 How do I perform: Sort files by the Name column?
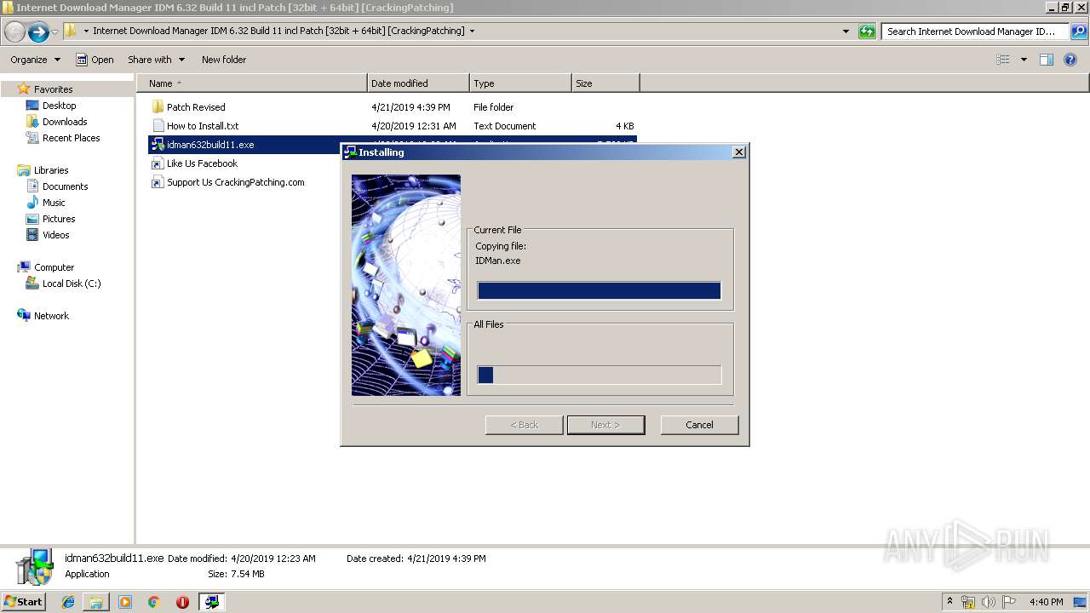click(252, 83)
